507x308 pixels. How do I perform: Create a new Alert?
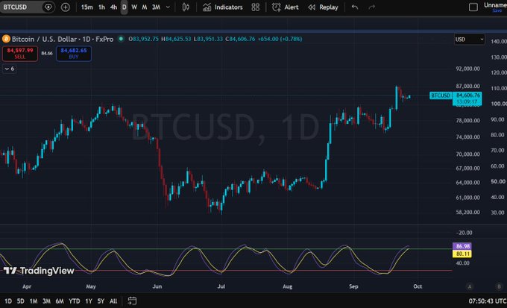pyautogui.click(x=285, y=7)
